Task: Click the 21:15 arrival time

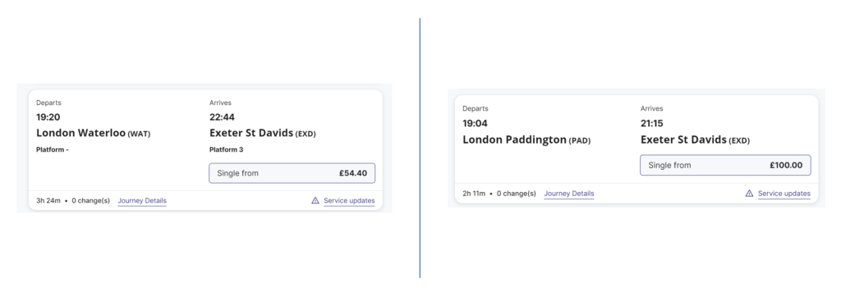Action: [651, 123]
